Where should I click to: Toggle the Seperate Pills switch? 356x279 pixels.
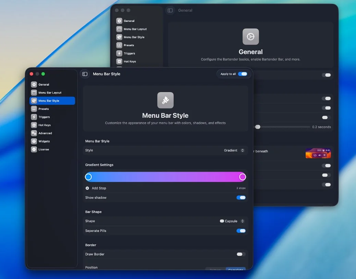(241, 231)
